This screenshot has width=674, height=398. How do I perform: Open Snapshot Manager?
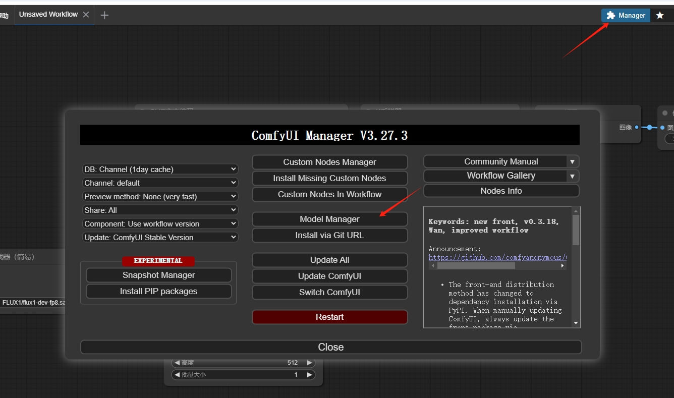158,275
